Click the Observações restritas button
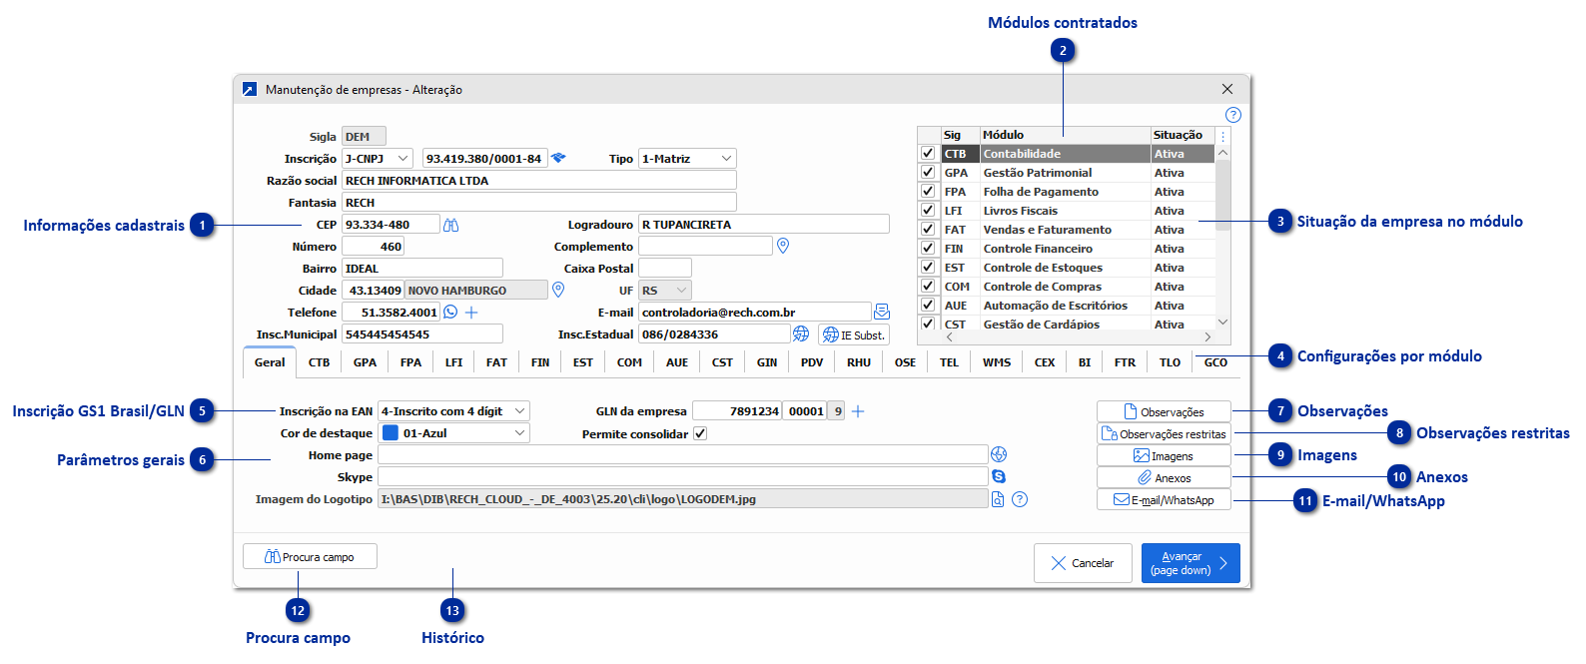Screen dimensions: 1586x664 coord(1164,433)
